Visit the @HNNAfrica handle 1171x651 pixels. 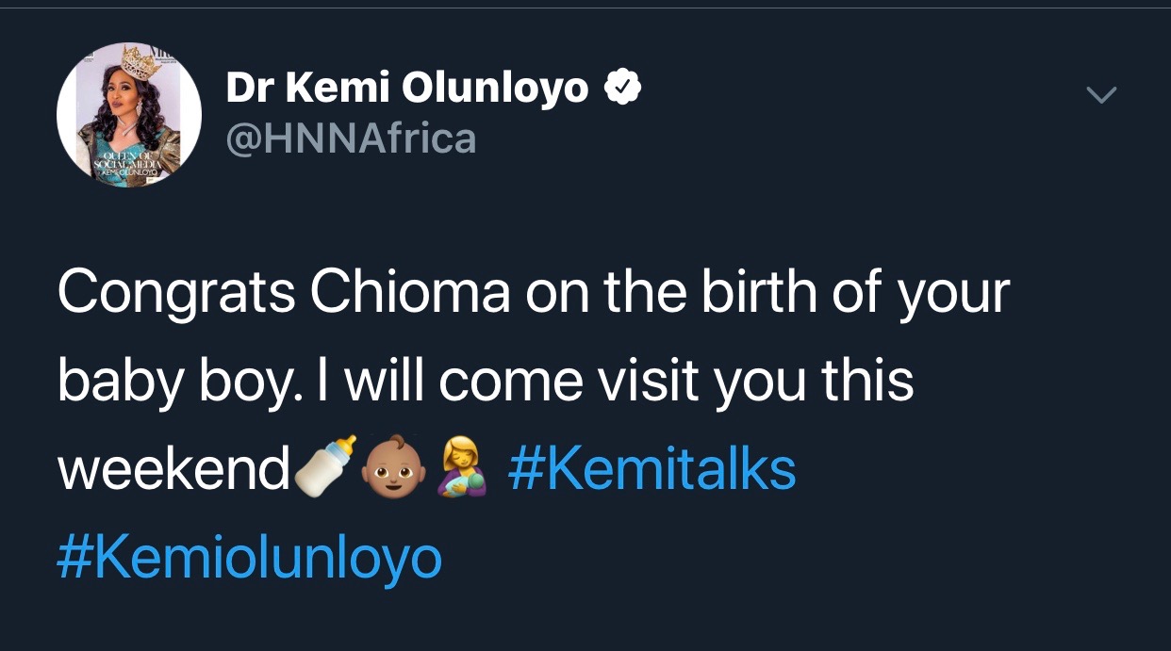click(351, 139)
